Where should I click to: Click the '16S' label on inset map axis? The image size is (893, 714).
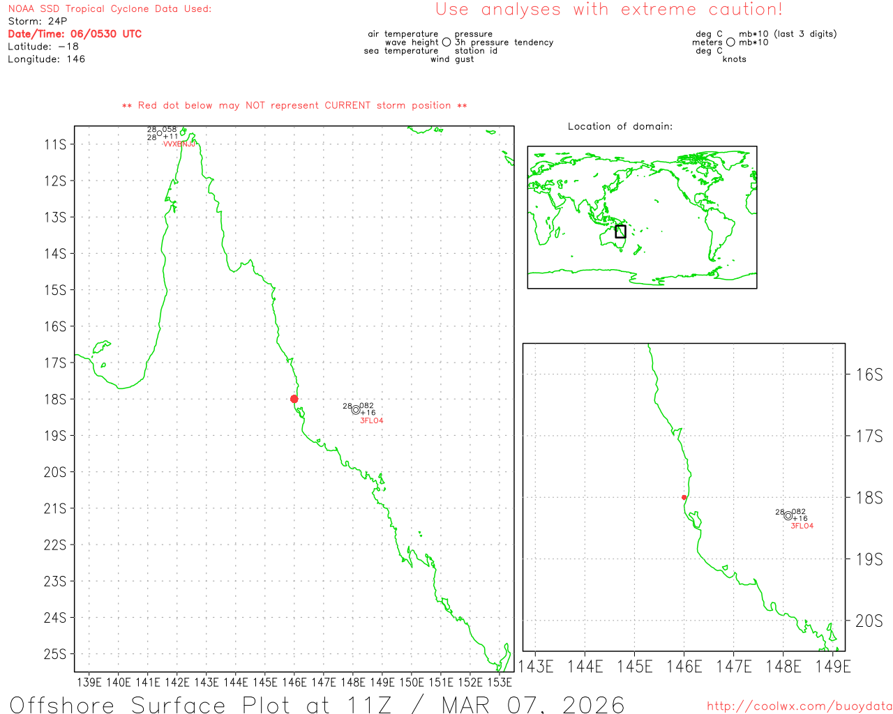point(869,375)
